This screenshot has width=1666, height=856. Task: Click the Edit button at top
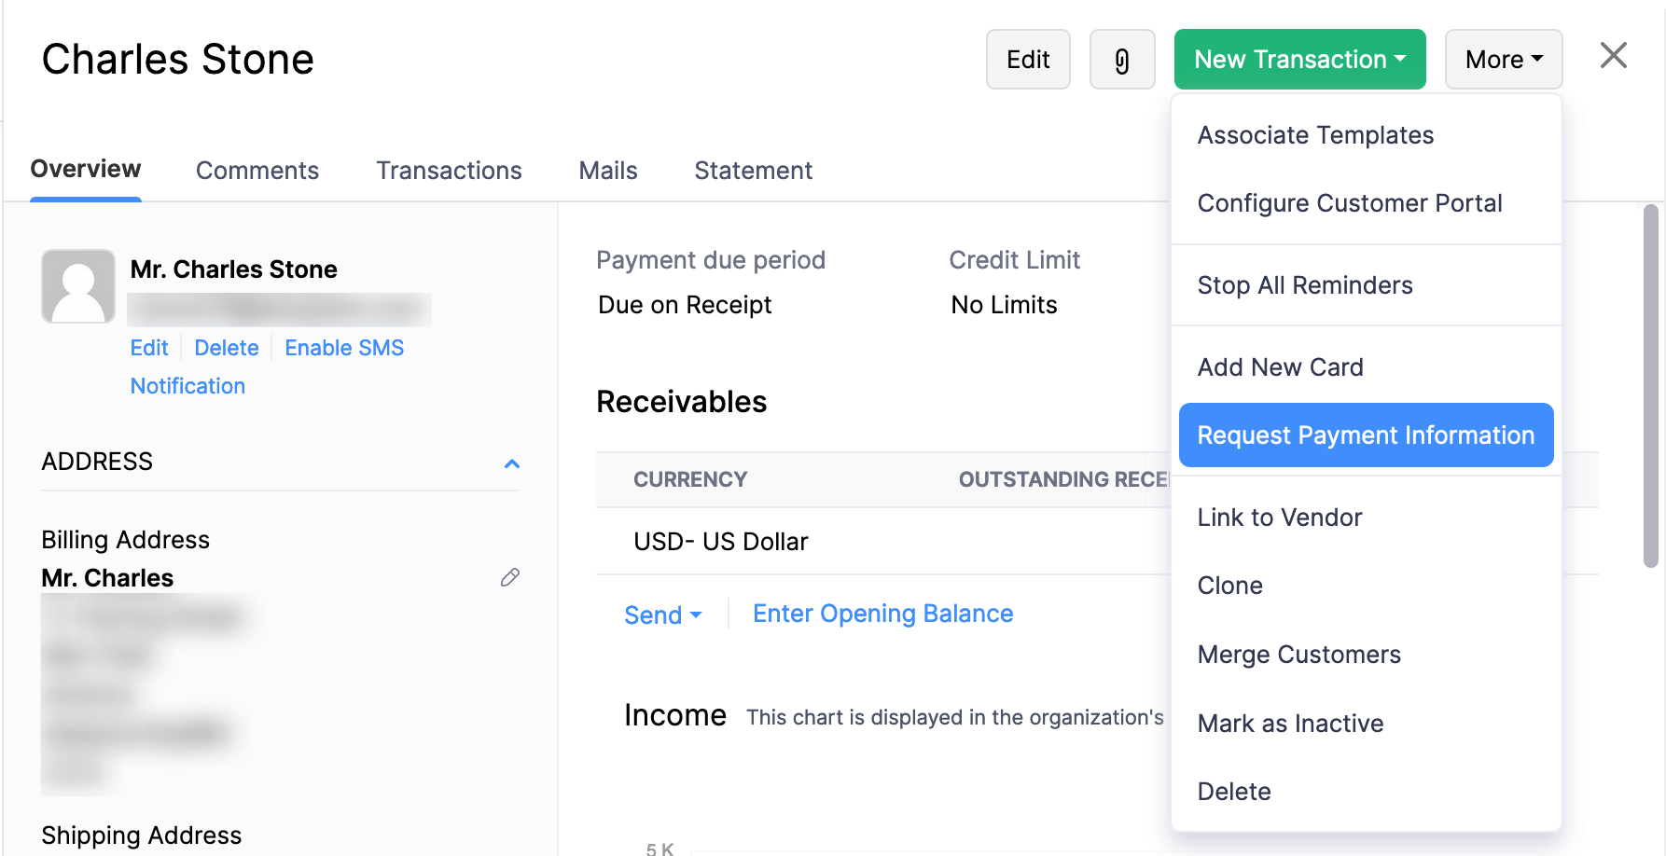[x=1027, y=59]
